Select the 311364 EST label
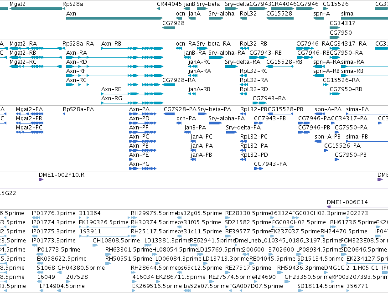The width and height of the screenshot is (388, 293). 90,213
